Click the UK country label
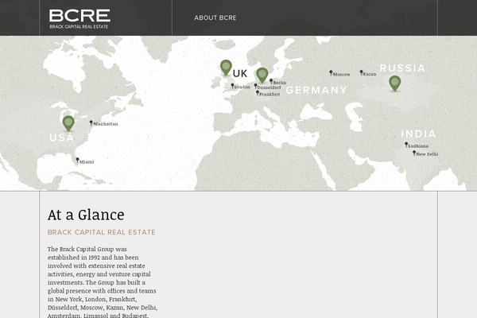Screen dimensions: 477x318 240,73
